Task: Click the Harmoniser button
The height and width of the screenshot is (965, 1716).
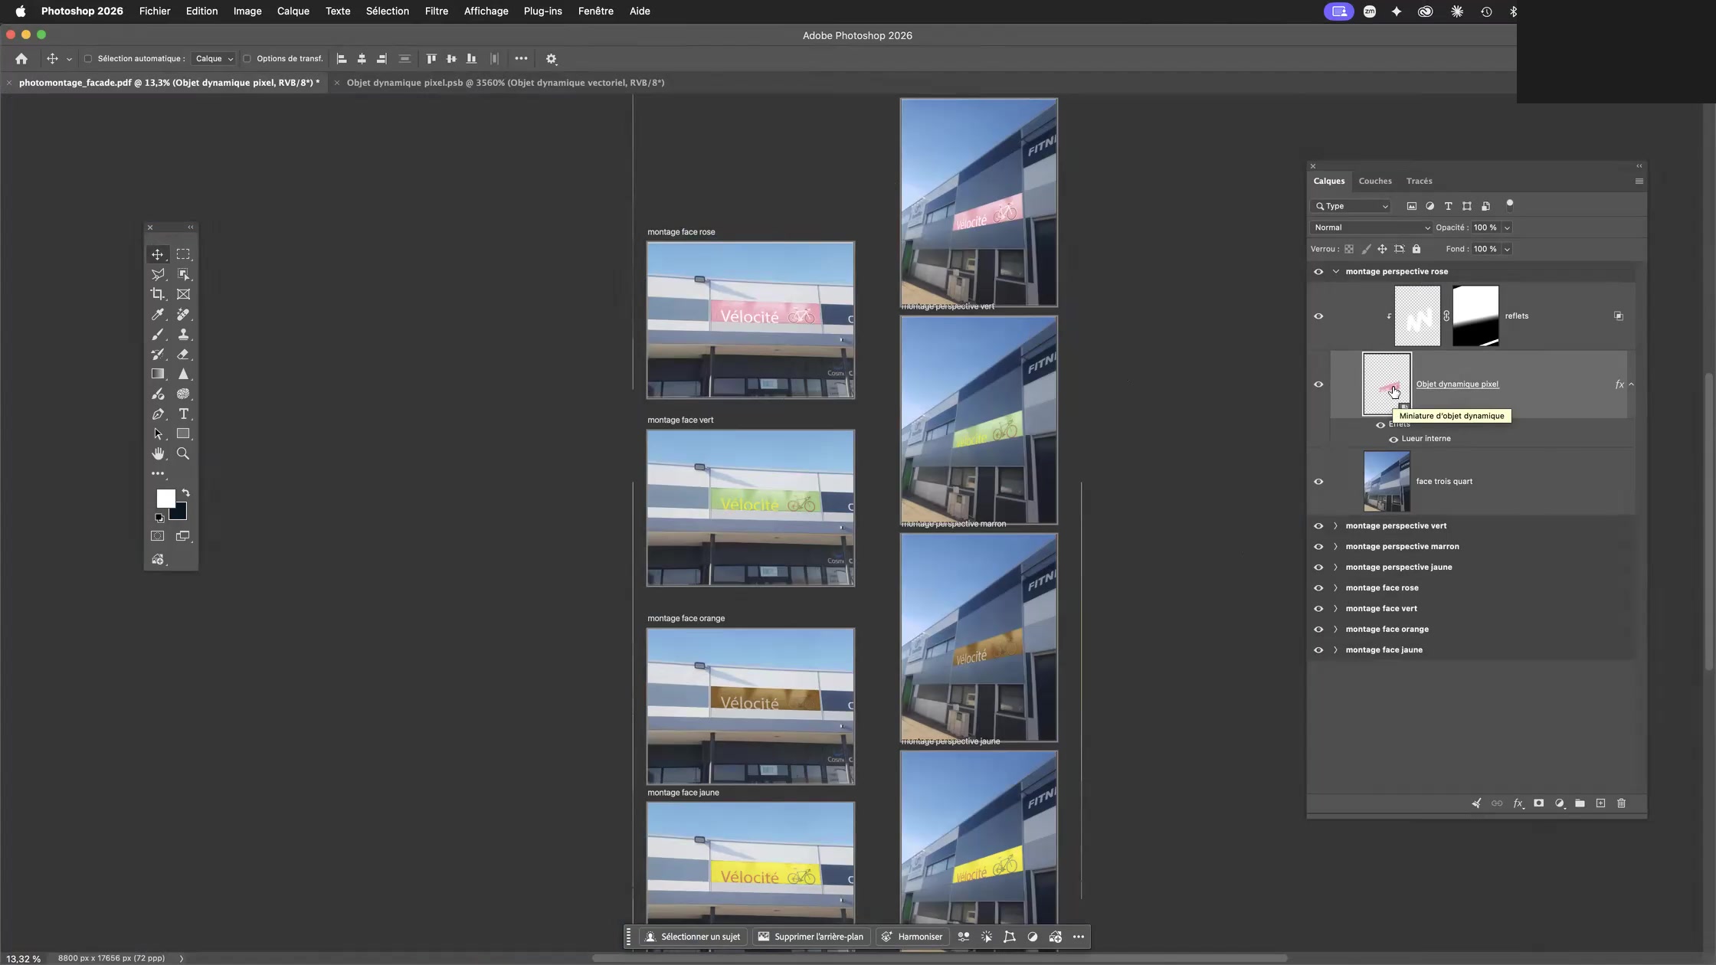Action: [912, 937]
